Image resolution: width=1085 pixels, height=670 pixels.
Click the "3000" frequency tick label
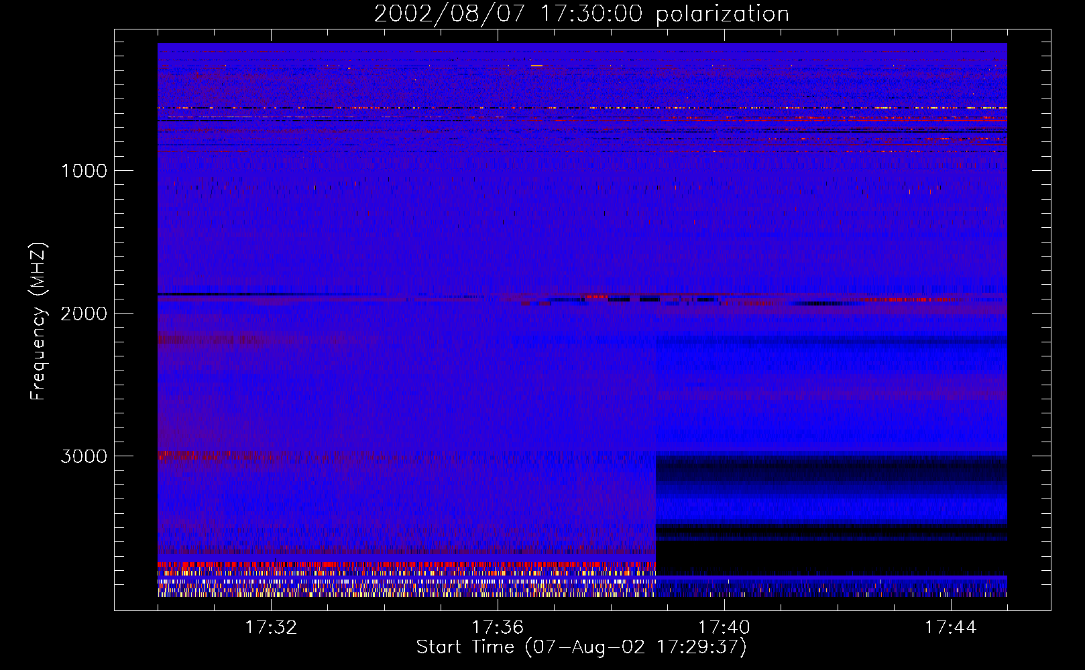(84, 456)
